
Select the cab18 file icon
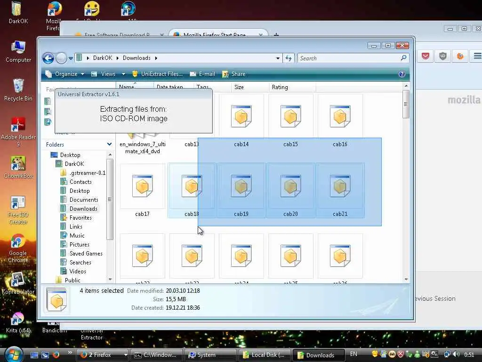(192, 186)
